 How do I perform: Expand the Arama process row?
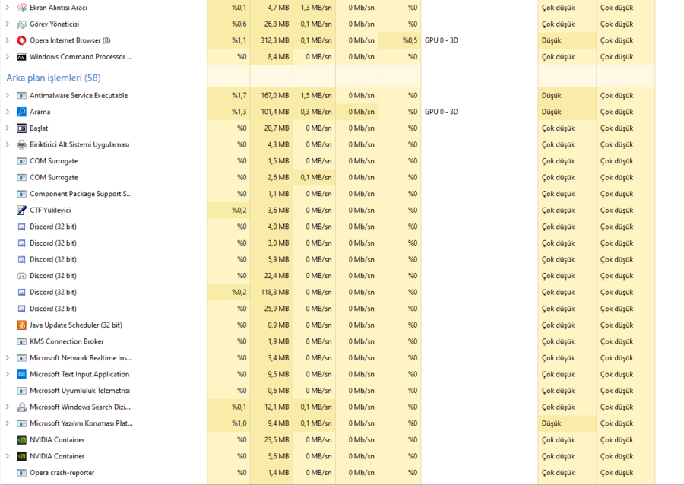[8, 112]
